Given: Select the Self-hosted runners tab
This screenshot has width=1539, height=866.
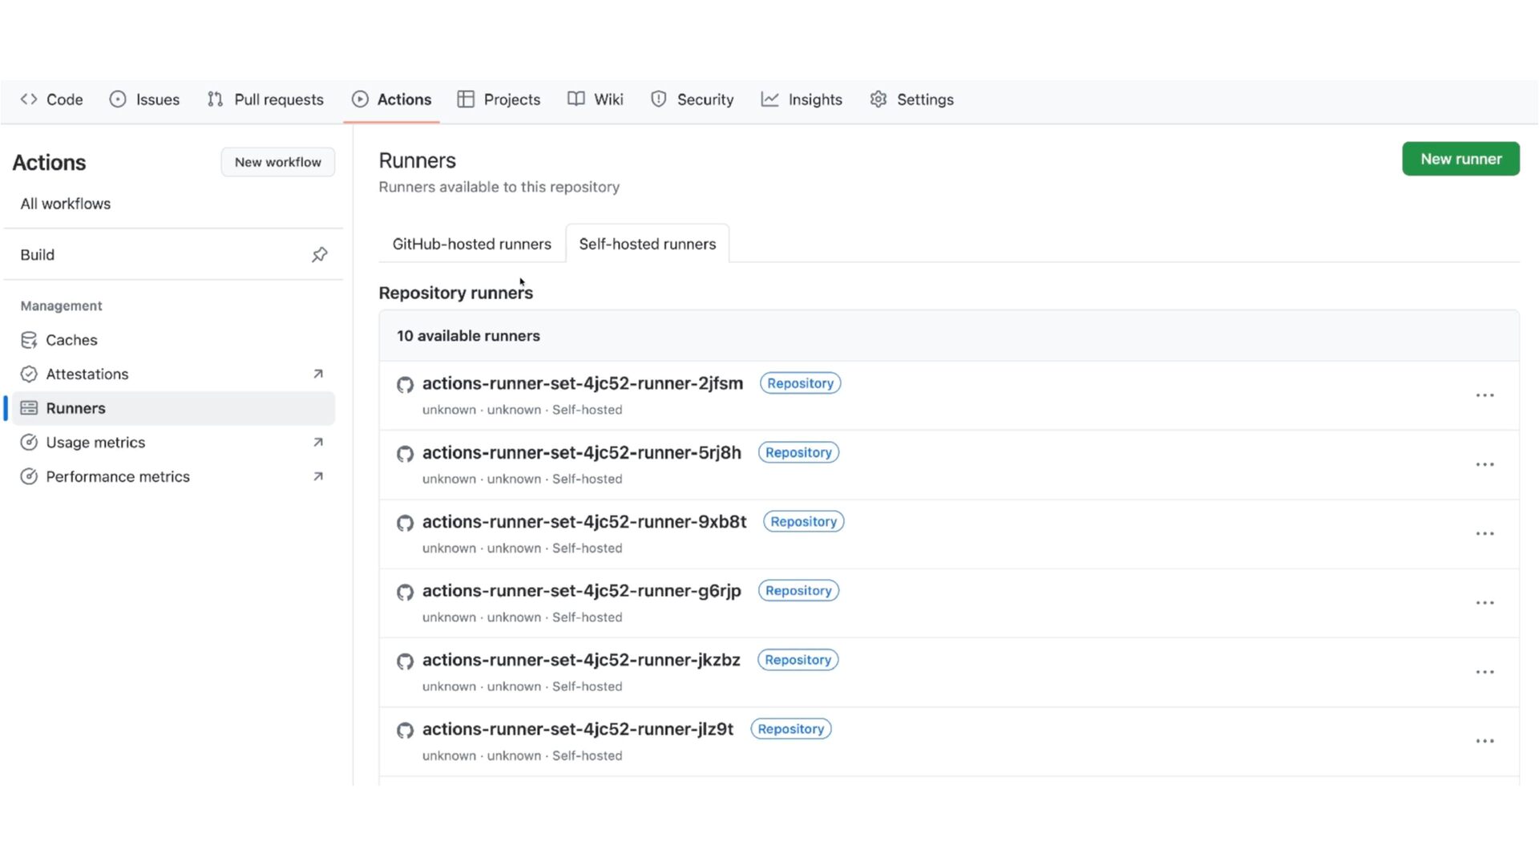Looking at the screenshot, I should [x=648, y=244].
